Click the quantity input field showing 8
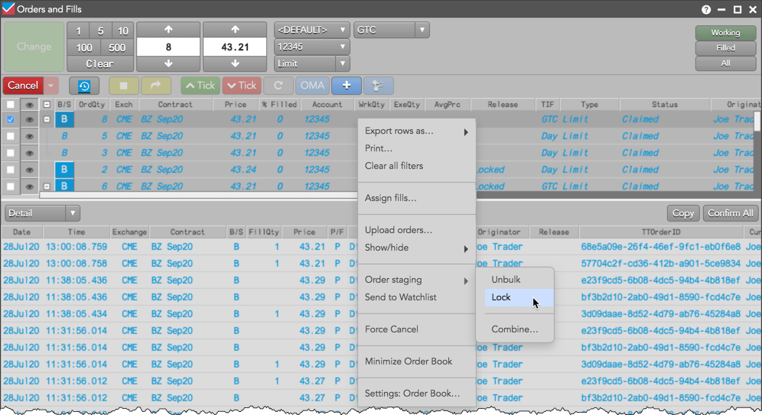This screenshot has width=762, height=415. [168, 47]
